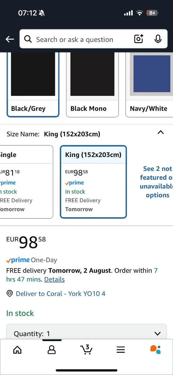The height and width of the screenshot is (375, 173).
Task: Tap the search magnifier icon
Action: point(28,39)
